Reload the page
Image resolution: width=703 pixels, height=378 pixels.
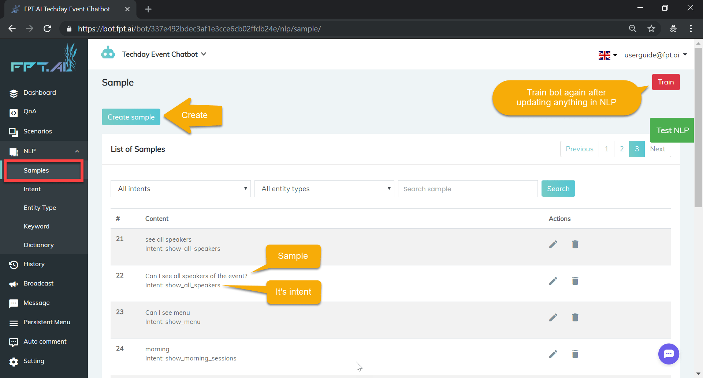(x=47, y=29)
